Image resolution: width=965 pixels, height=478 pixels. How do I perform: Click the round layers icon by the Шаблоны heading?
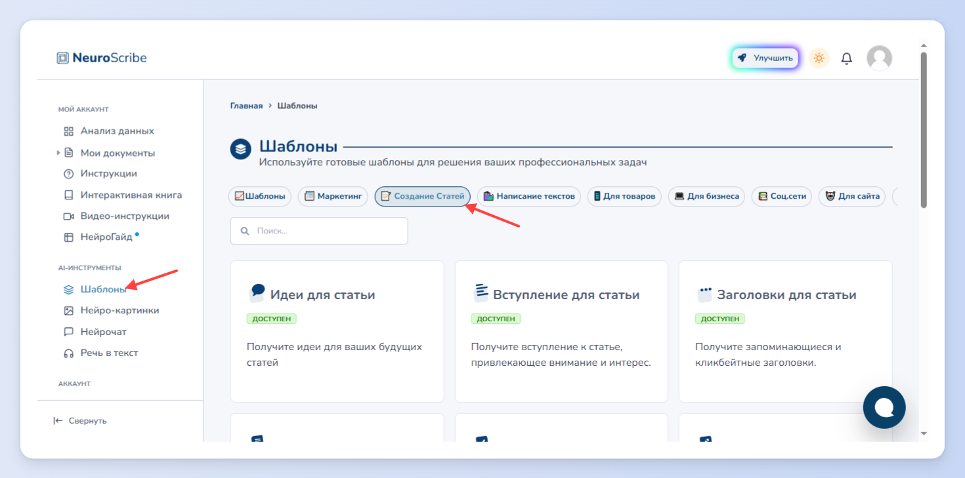[x=241, y=148]
